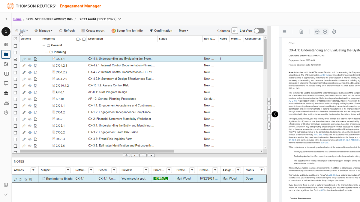The height and width of the screenshot is (202, 360).
Task: Click the Home breadcrumb link
Action: (x=17, y=19)
